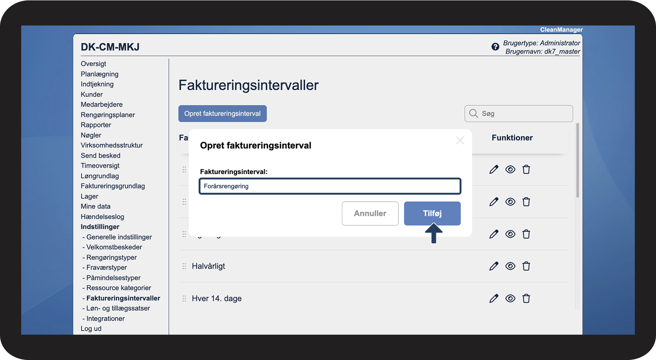Toggle visibility of Hver 14. dage interval
Viewport: 656px width, 360px height.
(510, 298)
